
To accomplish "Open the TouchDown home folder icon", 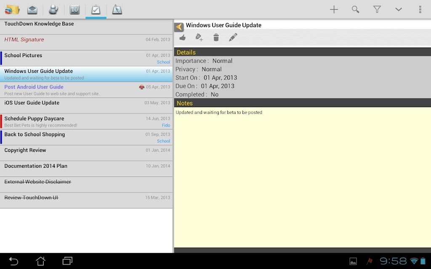I will [12, 10].
